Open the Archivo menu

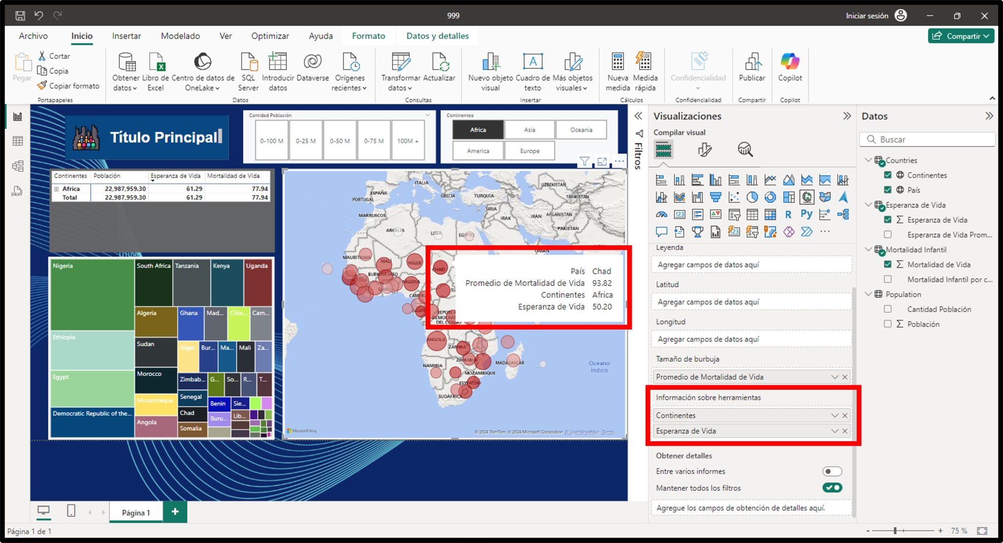pyautogui.click(x=33, y=36)
